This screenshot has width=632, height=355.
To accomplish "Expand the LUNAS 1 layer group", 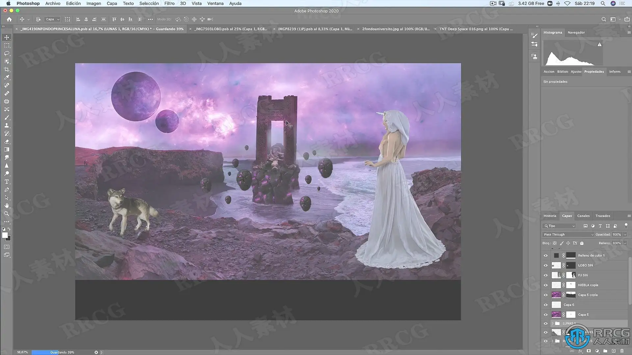I will (553, 323).
